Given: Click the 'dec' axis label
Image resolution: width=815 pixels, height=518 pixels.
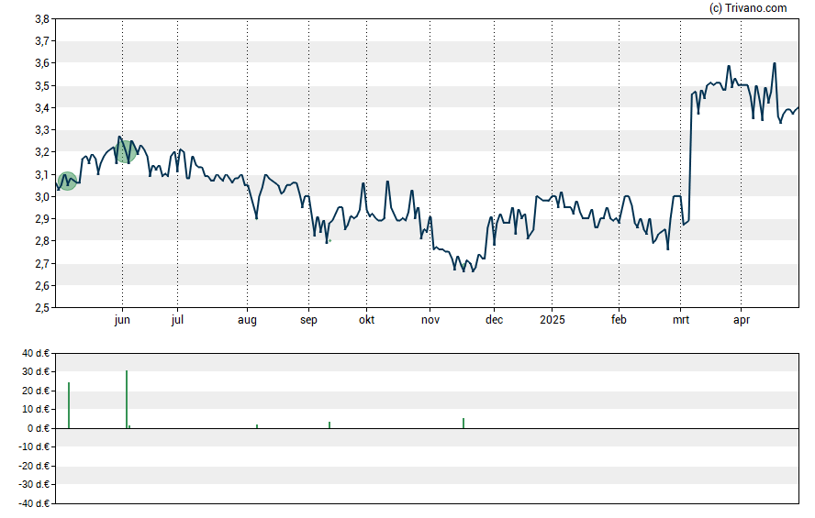Looking at the screenshot, I should 495,320.
